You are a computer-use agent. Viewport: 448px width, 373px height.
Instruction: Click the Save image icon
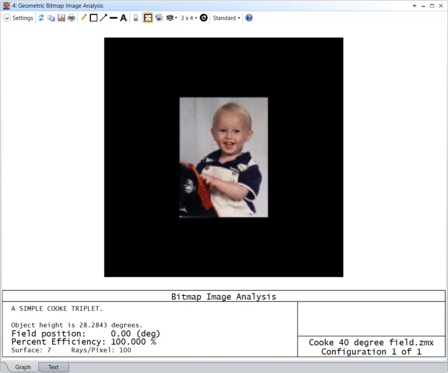point(61,18)
